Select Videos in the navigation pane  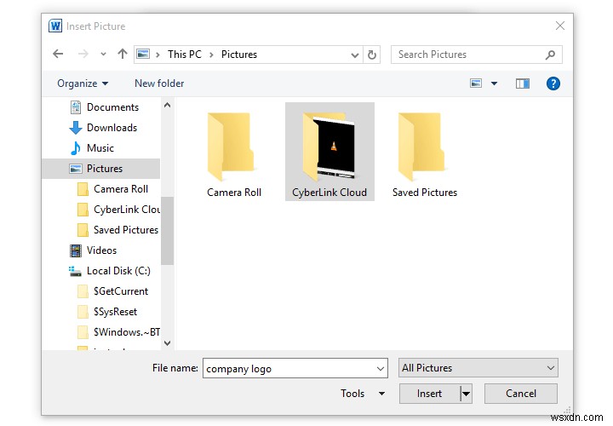(x=101, y=250)
